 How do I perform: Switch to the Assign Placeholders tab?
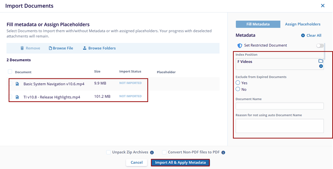[x=302, y=24]
